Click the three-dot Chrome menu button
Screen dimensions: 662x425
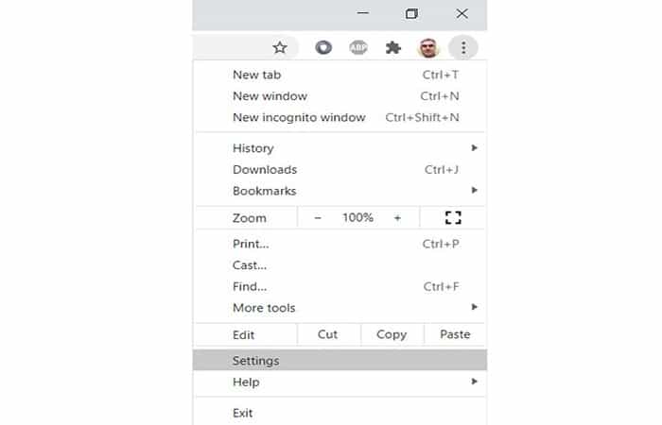(x=463, y=47)
